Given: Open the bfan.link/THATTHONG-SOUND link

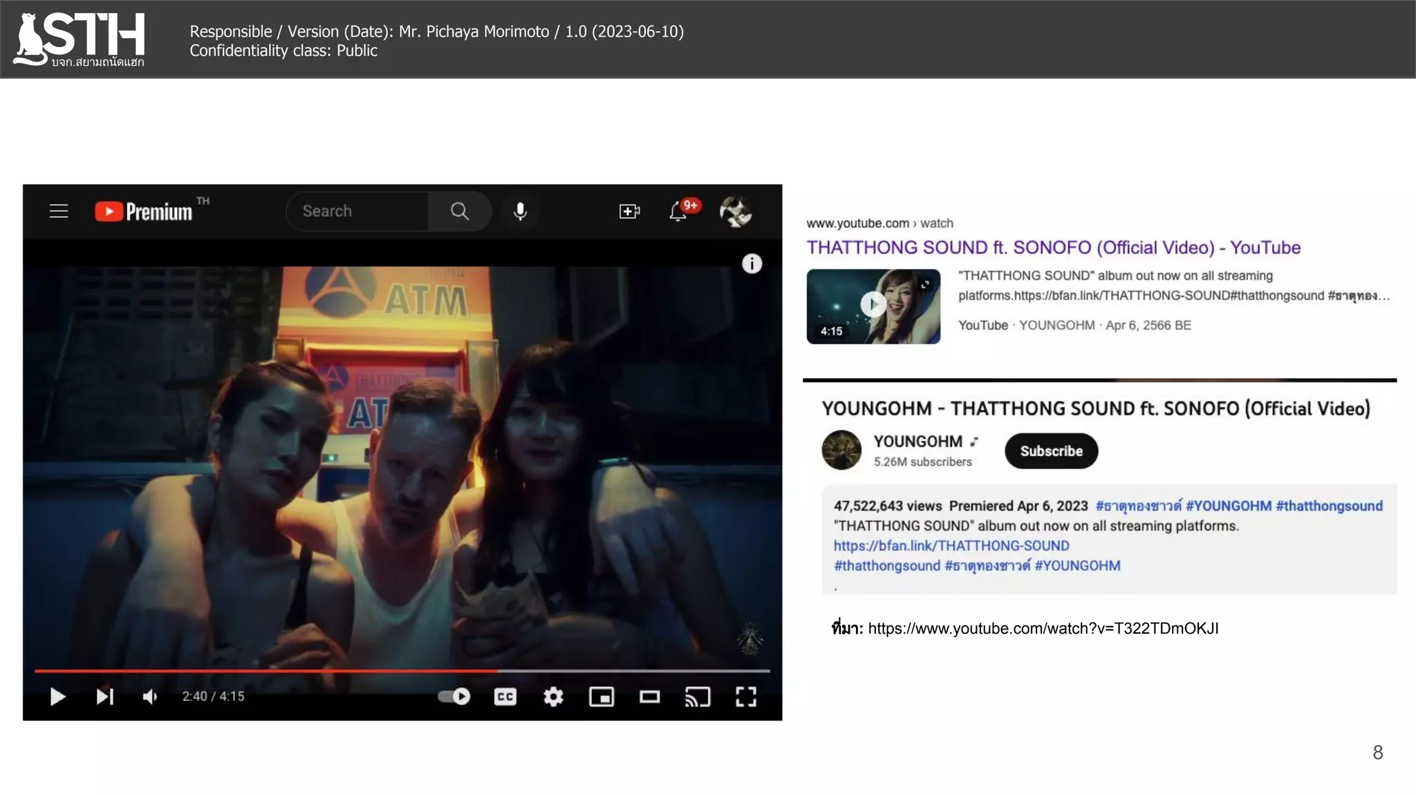Looking at the screenshot, I should [951, 546].
